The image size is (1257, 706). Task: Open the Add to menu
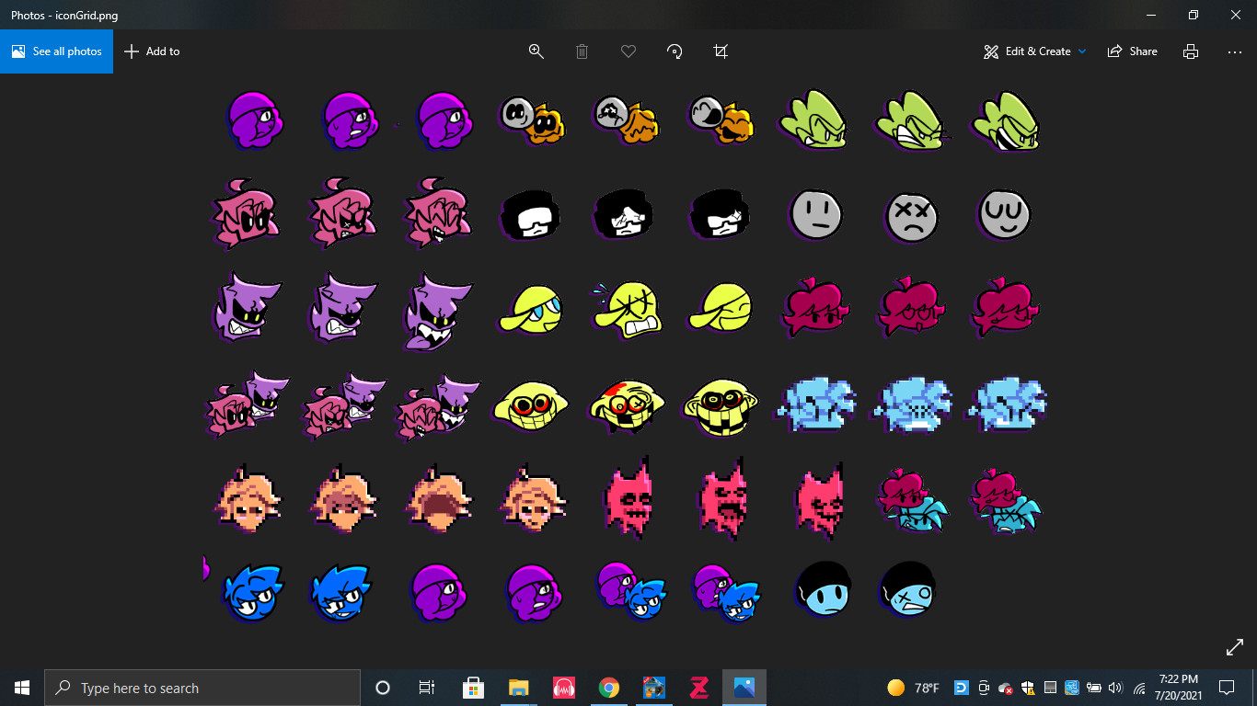(153, 51)
